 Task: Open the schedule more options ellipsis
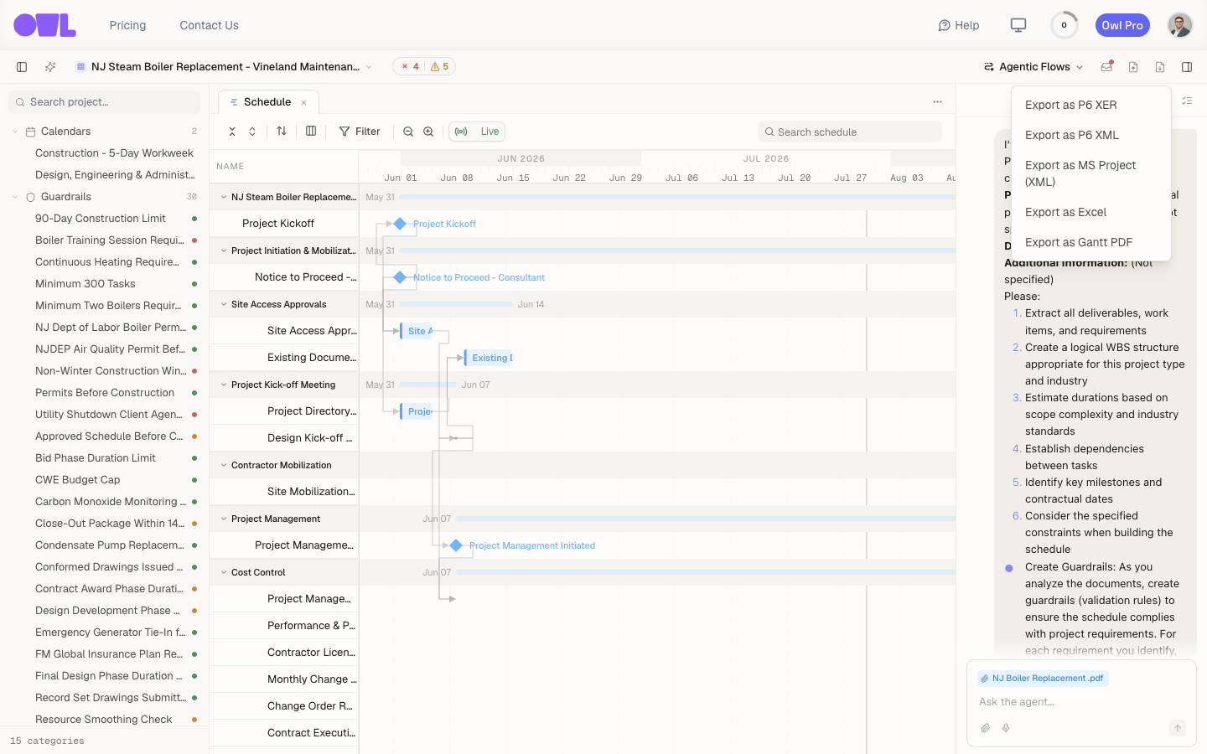(937, 102)
